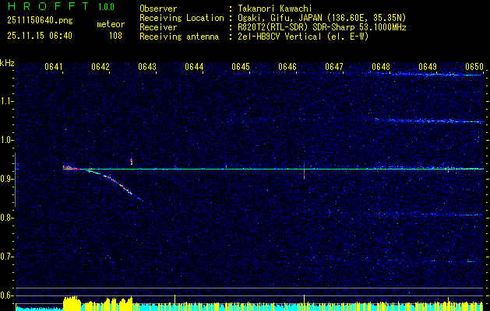Click the Receiver field label

tap(158, 27)
